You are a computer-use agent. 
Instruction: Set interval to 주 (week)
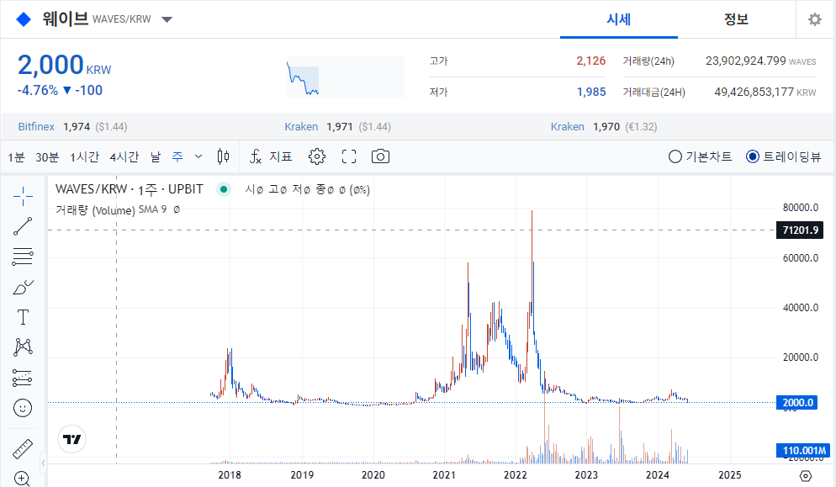click(177, 156)
